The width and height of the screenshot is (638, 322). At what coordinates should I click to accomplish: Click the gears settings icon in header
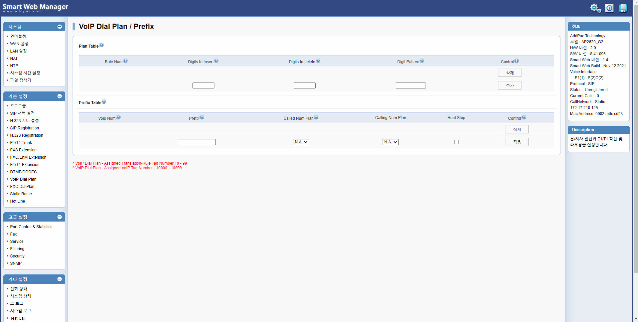[595, 8]
